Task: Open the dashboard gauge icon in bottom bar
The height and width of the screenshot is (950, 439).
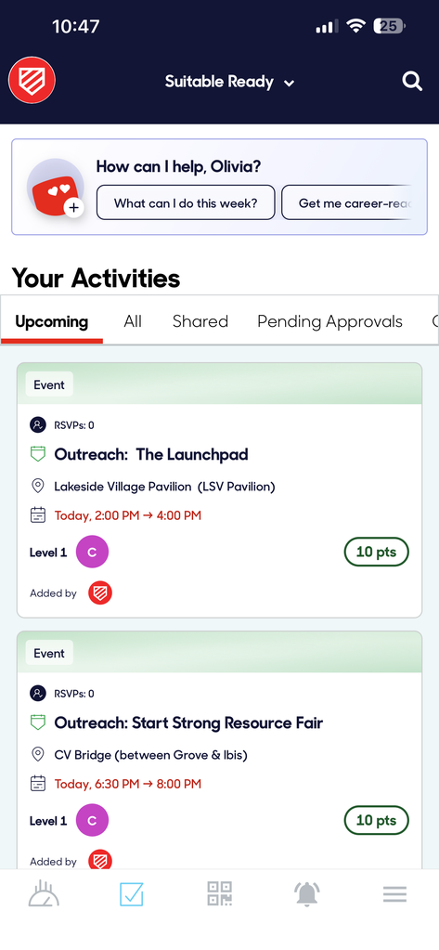Action: click(x=45, y=893)
